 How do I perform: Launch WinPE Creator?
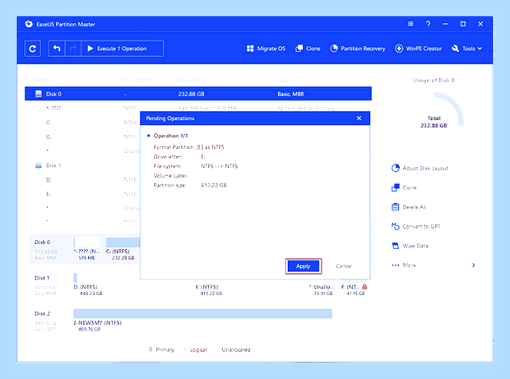pyautogui.click(x=418, y=49)
